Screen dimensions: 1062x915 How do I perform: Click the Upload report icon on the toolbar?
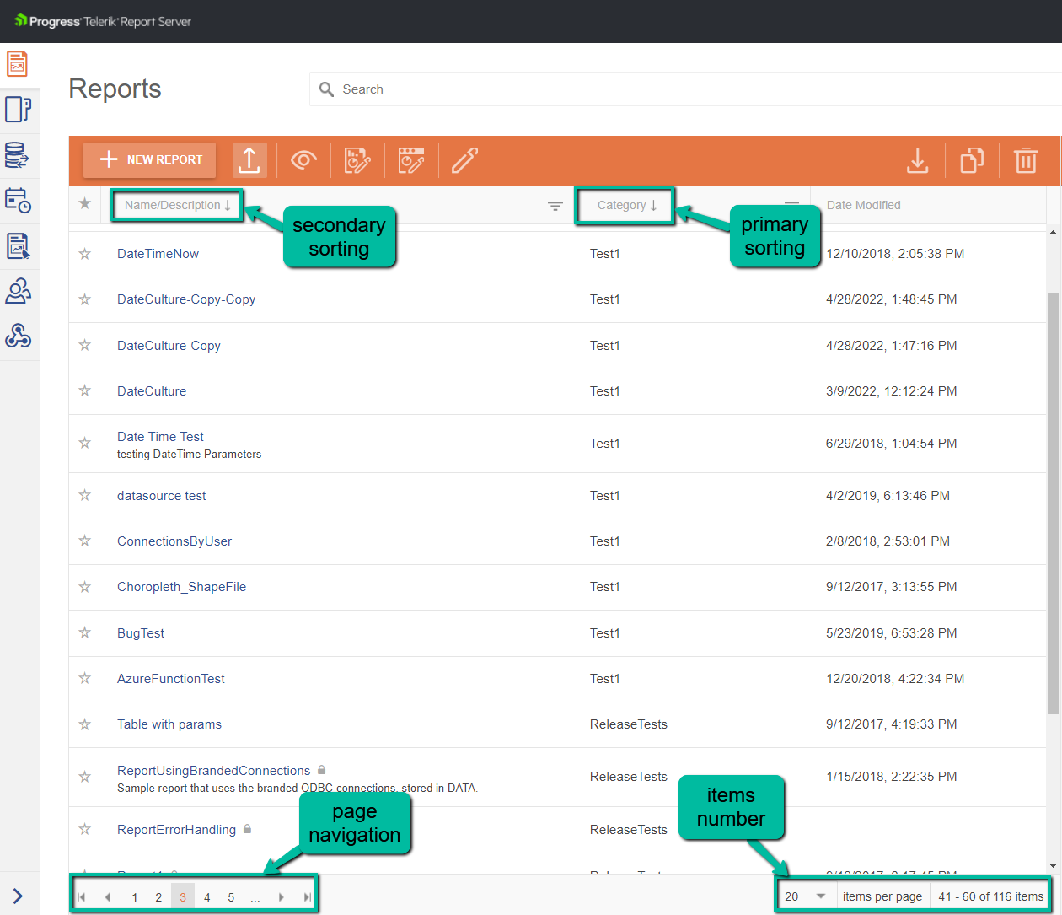pyautogui.click(x=249, y=159)
